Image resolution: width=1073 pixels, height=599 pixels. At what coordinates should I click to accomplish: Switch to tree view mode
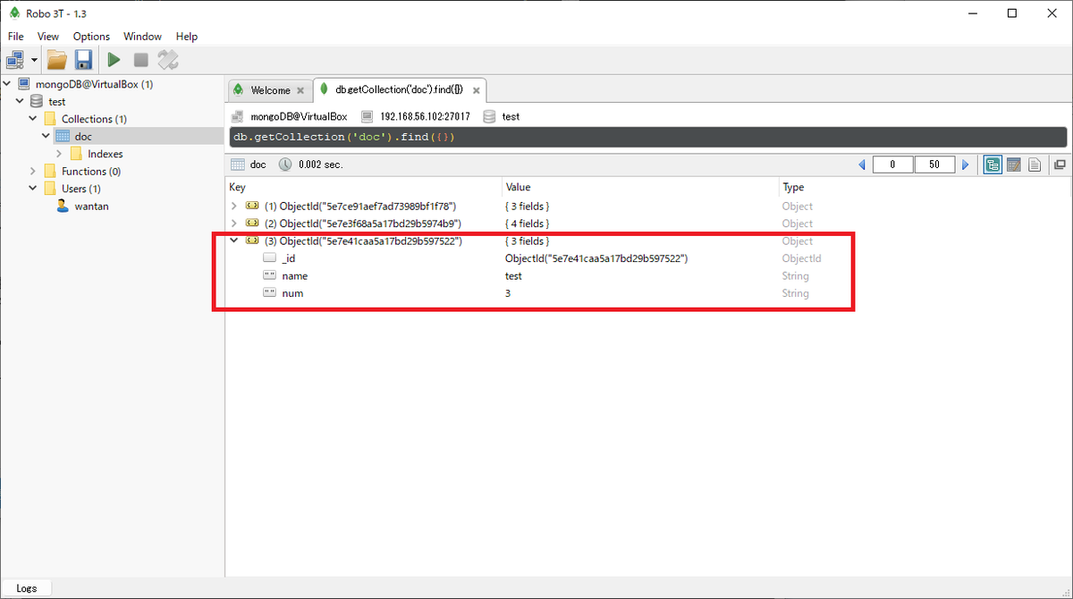click(993, 165)
